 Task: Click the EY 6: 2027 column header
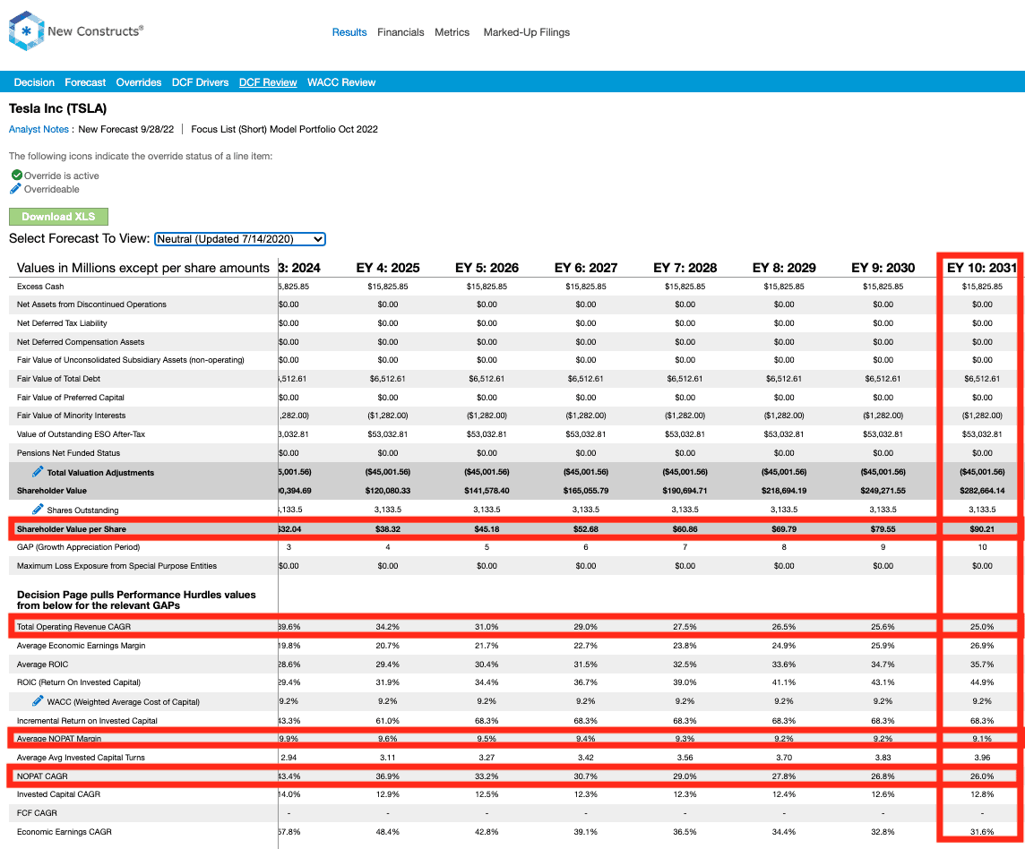pos(586,268)
